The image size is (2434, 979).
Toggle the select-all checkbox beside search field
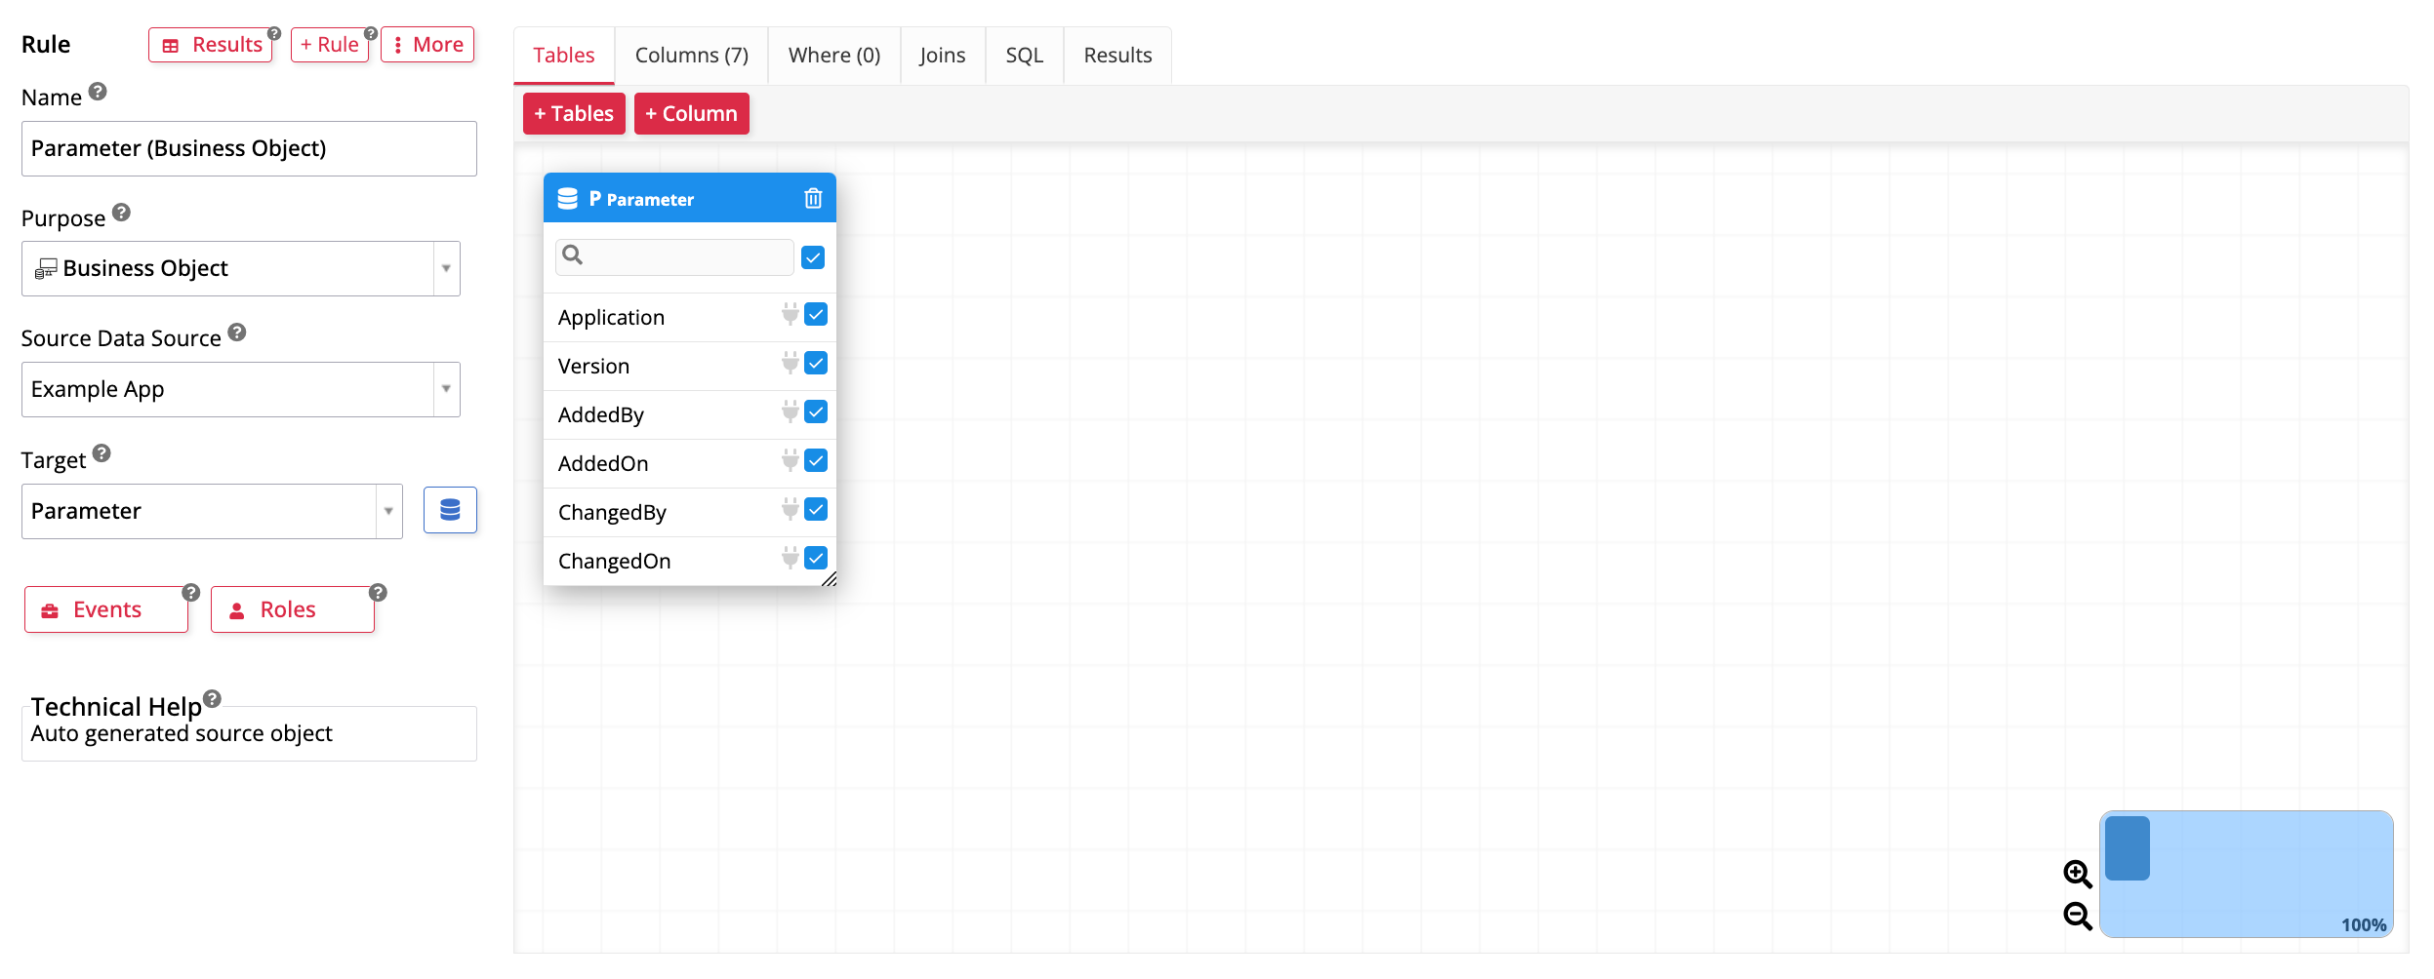click(x=813, y=257)
